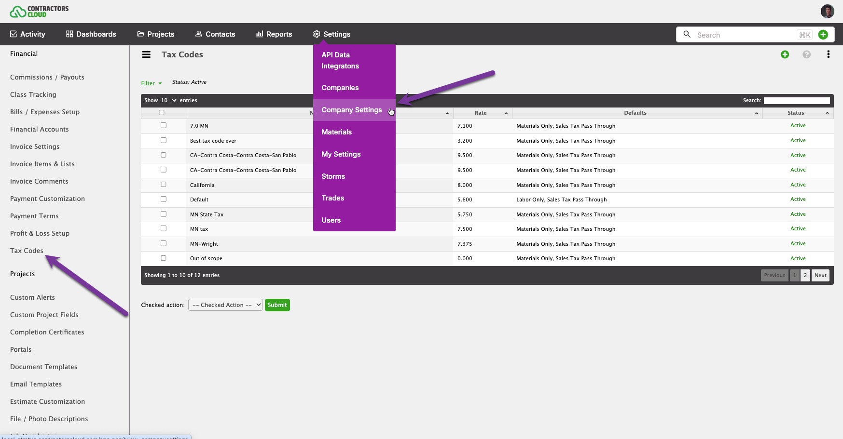Open Email Templates sidebar link
Image resolution: width=843 pixels, height=439 pixels.
coord(36,384)
